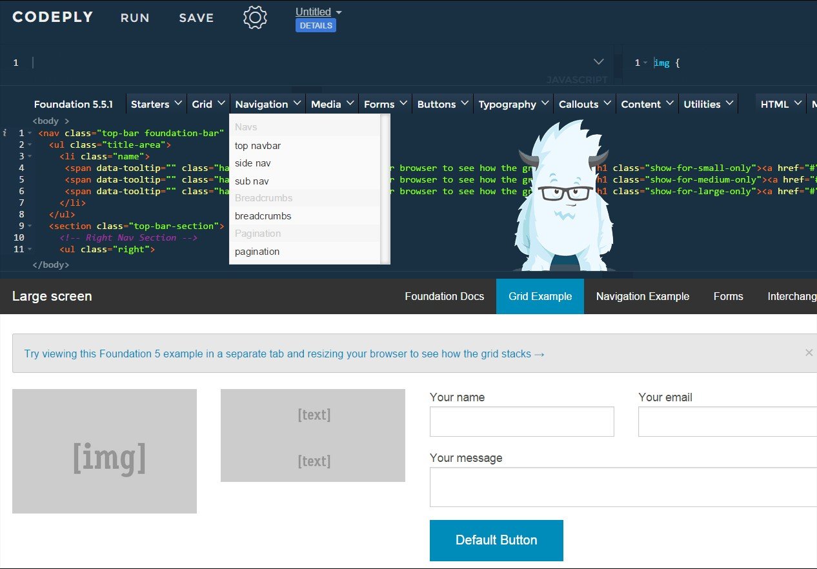Click into the empty JavaScript editor line
The image size is (817, 569).
[x=310, y=63]
